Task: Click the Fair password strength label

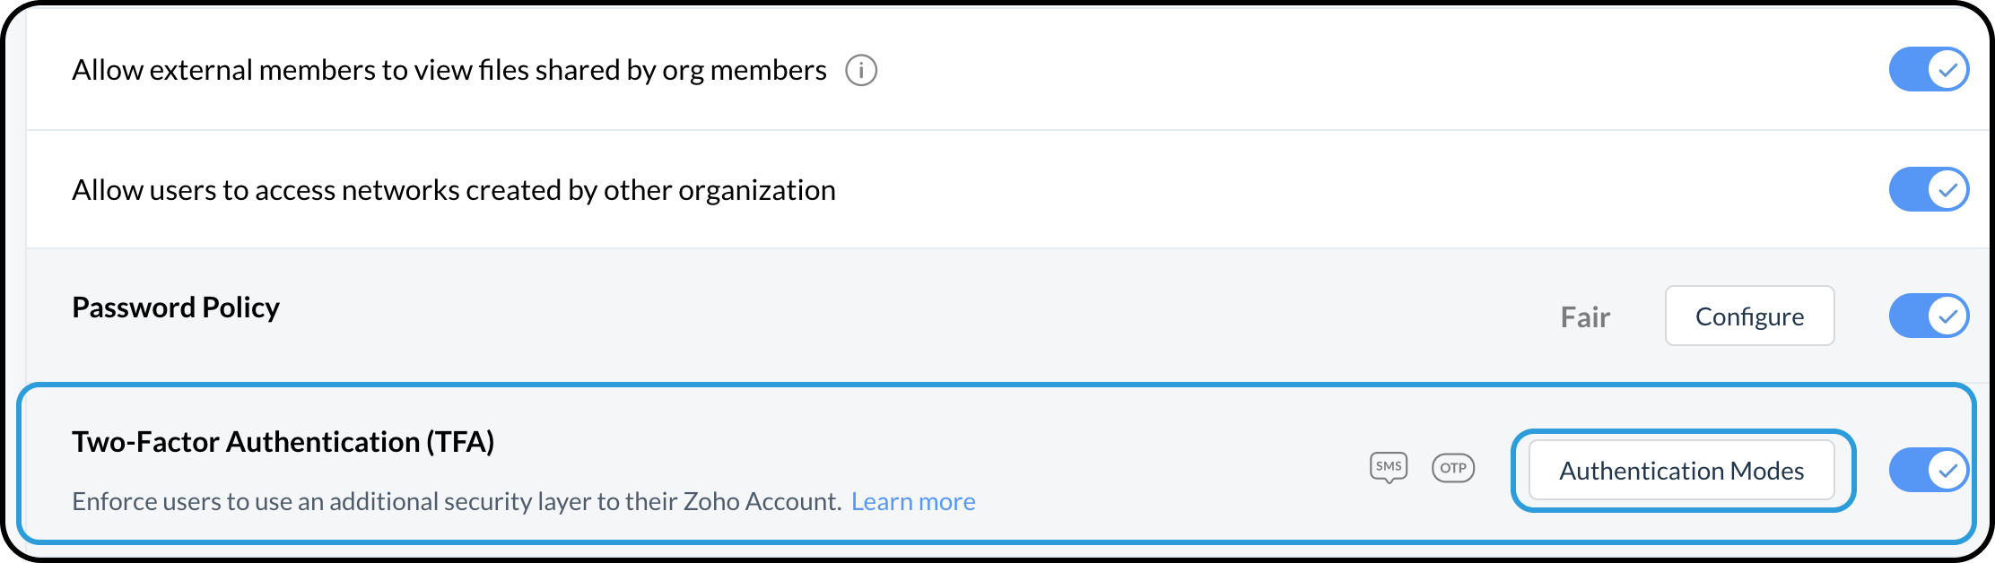Action: [x=1585, y=317]
